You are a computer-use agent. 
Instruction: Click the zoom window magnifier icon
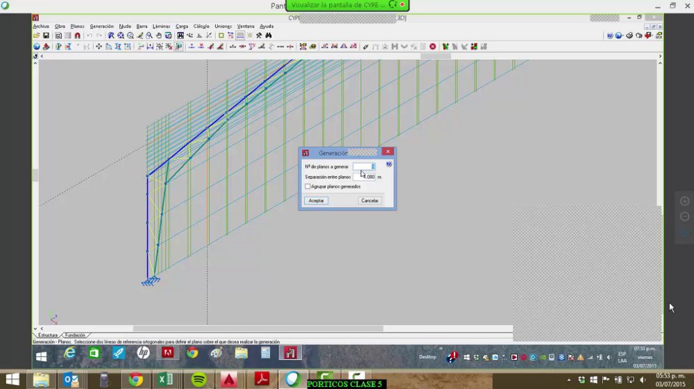coord(149,35)
